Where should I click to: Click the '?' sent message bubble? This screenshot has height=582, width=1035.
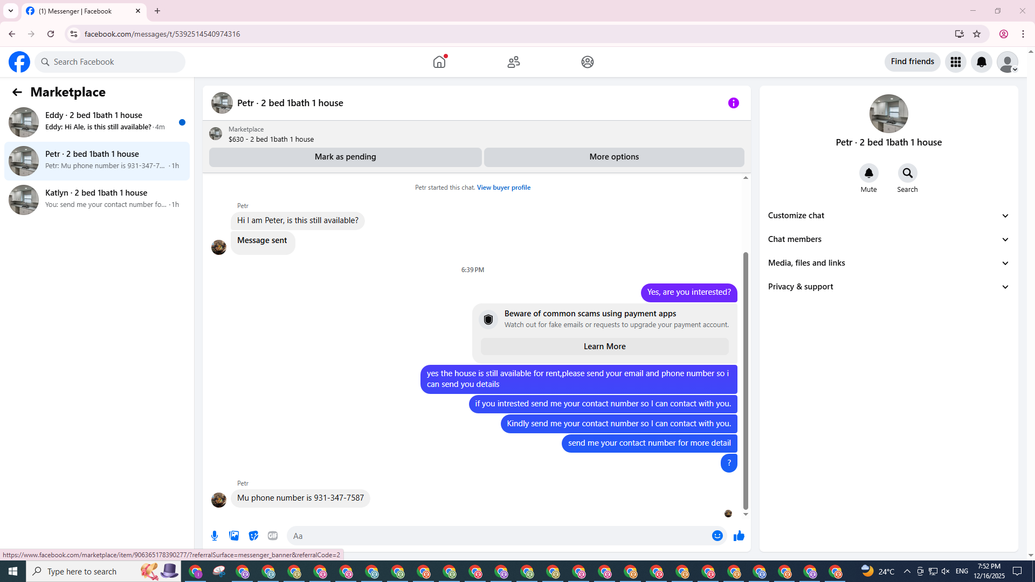(729, 463)
